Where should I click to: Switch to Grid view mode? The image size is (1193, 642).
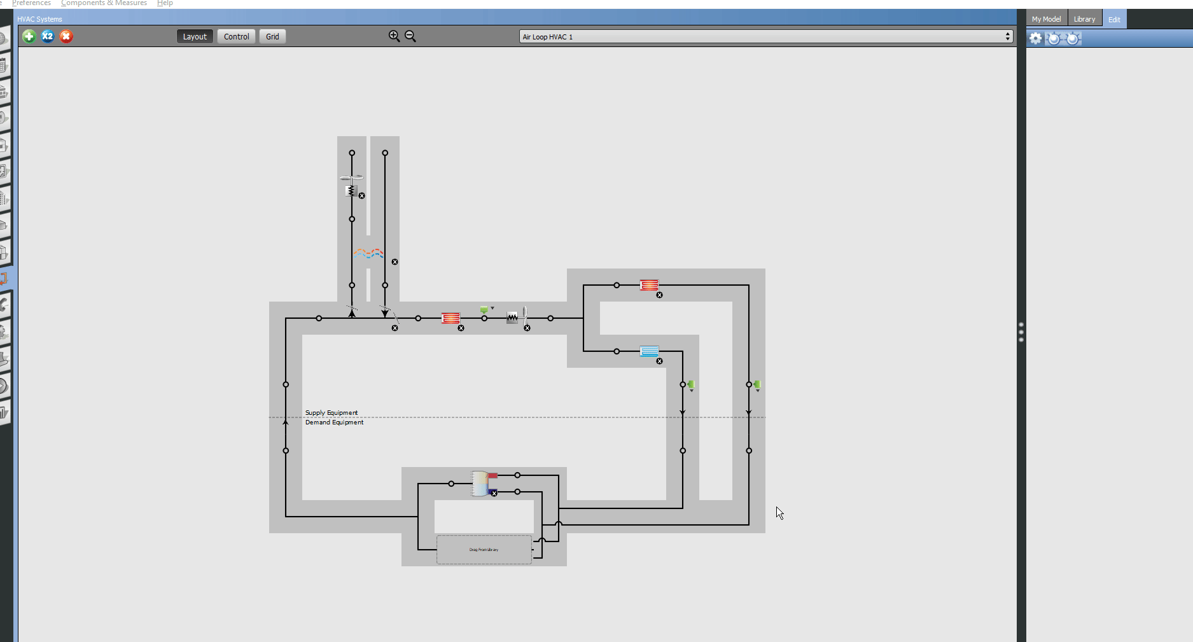[x=272, y=36]
